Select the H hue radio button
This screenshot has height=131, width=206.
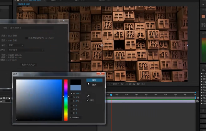[71, 94]
